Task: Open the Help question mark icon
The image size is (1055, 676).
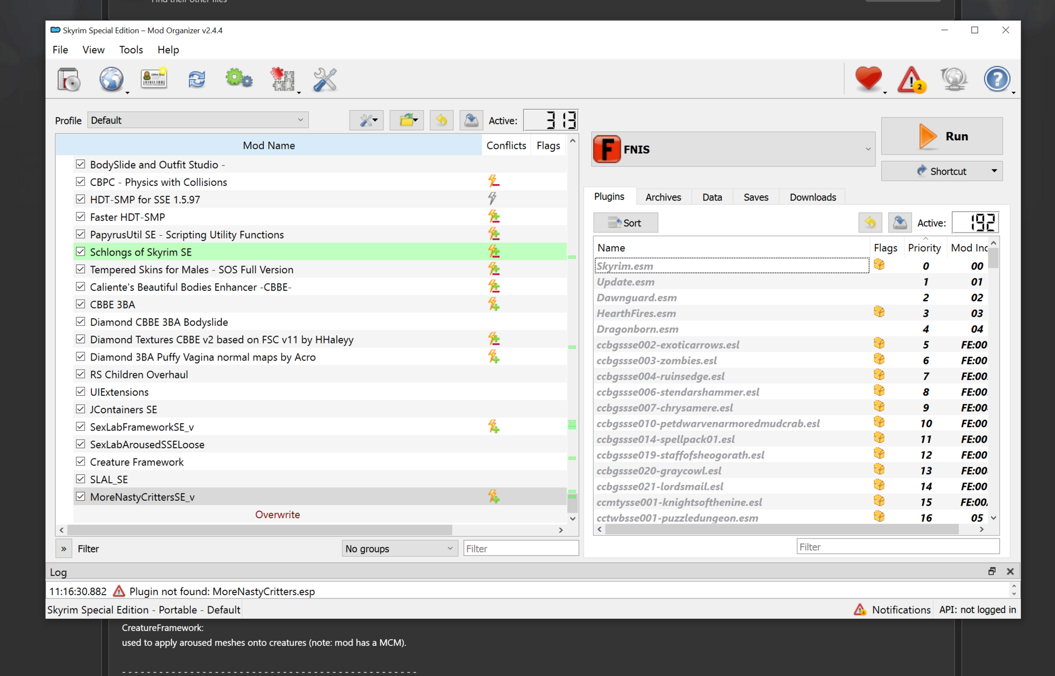Action: click(997, 79)
